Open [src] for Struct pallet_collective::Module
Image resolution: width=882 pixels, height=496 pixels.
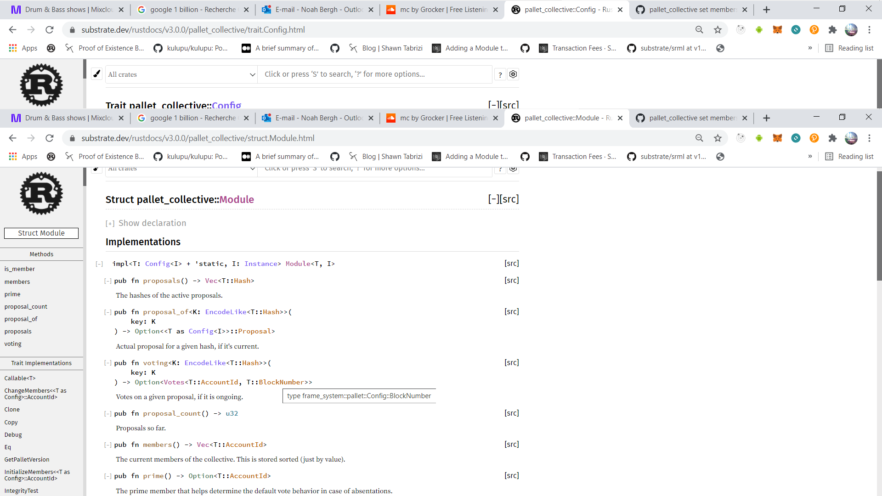509,199
